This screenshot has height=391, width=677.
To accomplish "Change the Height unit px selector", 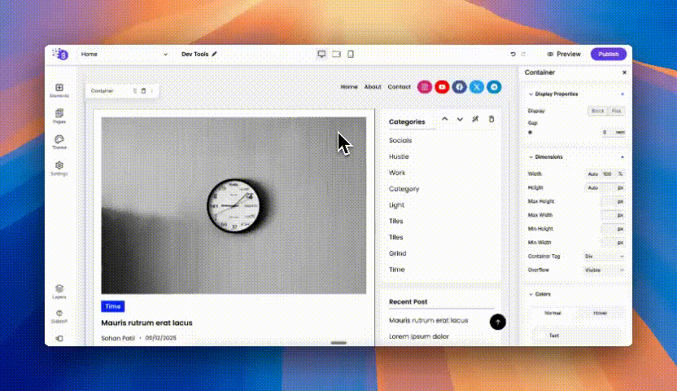I will point(620,187).
